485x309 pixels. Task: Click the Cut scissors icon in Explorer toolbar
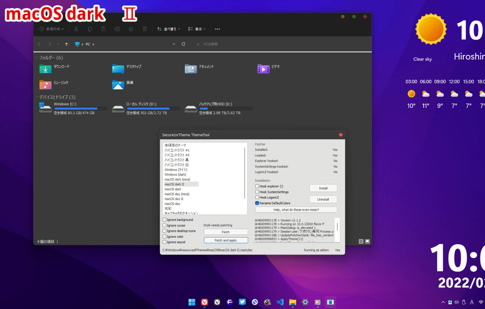76,29
